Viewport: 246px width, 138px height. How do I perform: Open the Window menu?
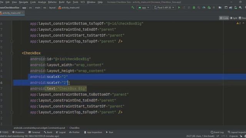pos(91,2)
